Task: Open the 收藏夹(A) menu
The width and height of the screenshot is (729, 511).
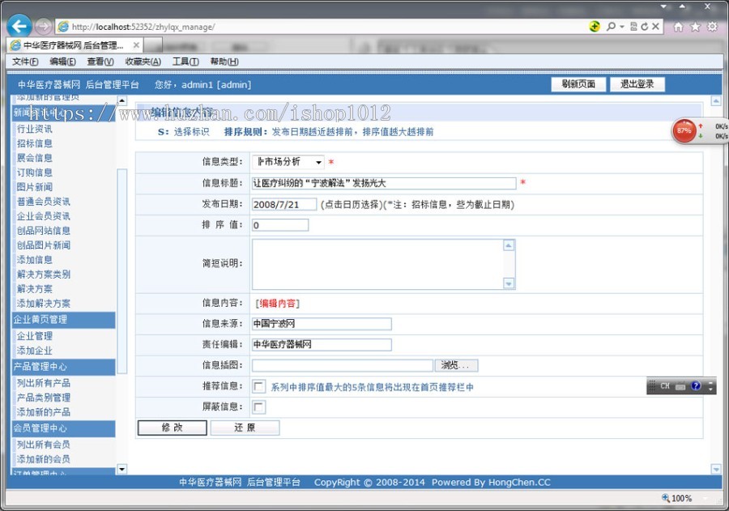Action: pyautogui.click(x=143, y=62)
